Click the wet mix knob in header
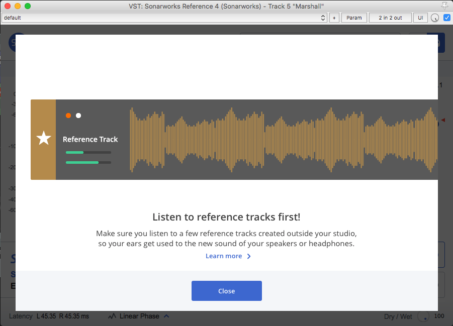453x326 pixels. tap(435, 18)
